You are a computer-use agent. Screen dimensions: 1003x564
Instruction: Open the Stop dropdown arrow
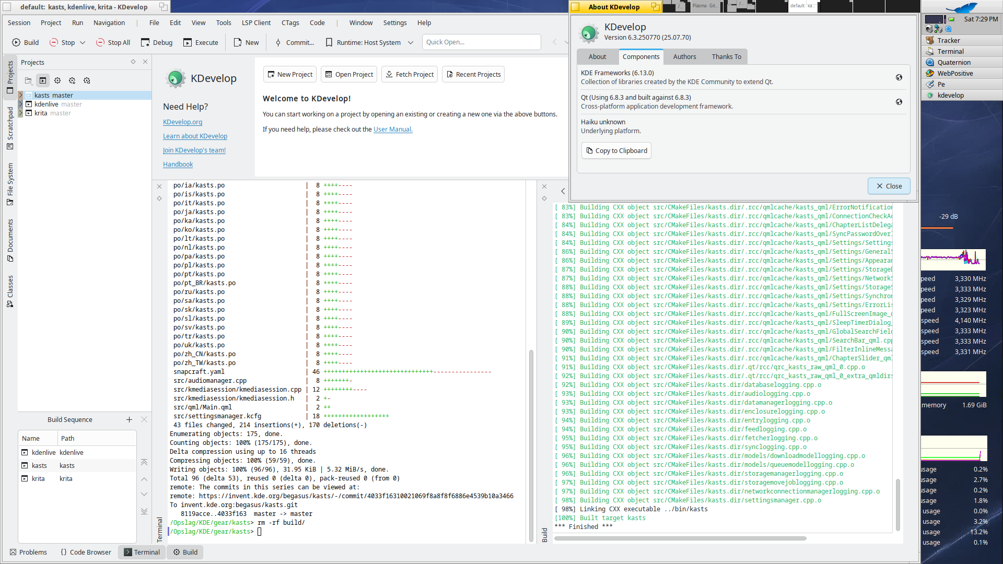(x=83, y=42)
